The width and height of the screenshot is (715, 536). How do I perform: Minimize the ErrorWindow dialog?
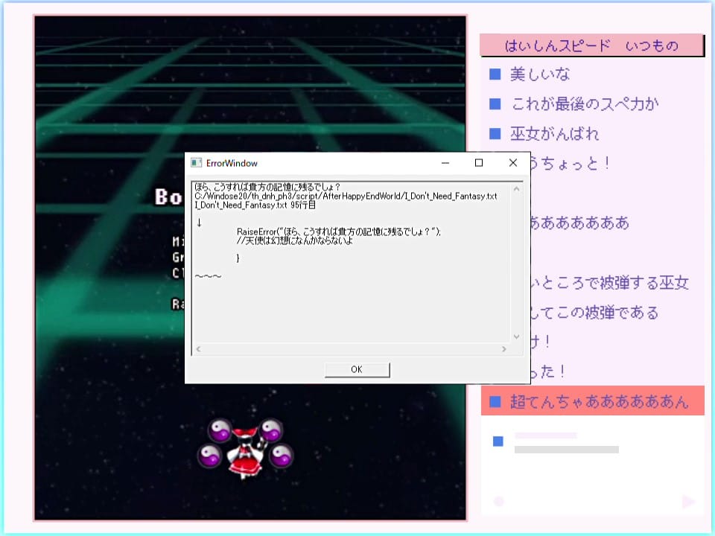(x=445, y=163)
